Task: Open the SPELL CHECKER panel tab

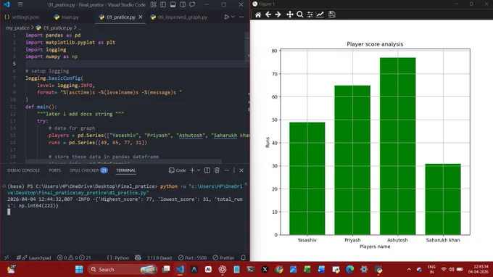Action: coord(88,170)
